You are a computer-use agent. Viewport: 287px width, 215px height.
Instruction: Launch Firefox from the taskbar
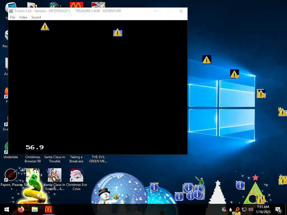tap(21, 209)
